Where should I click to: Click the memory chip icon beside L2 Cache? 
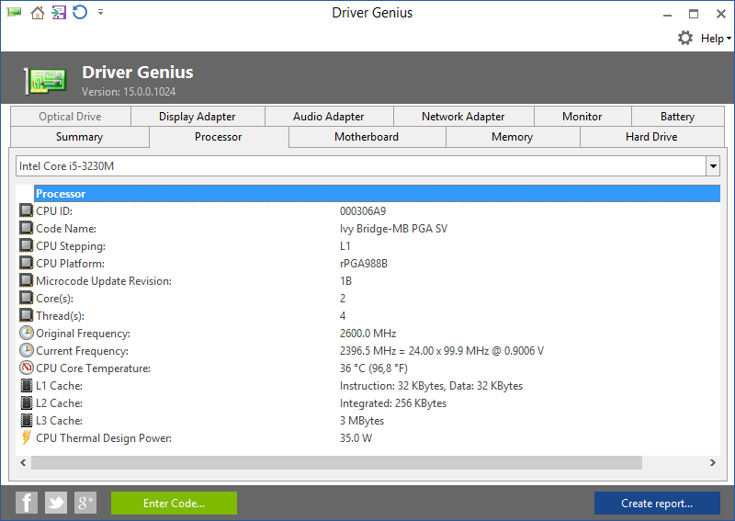pos(27,402)
